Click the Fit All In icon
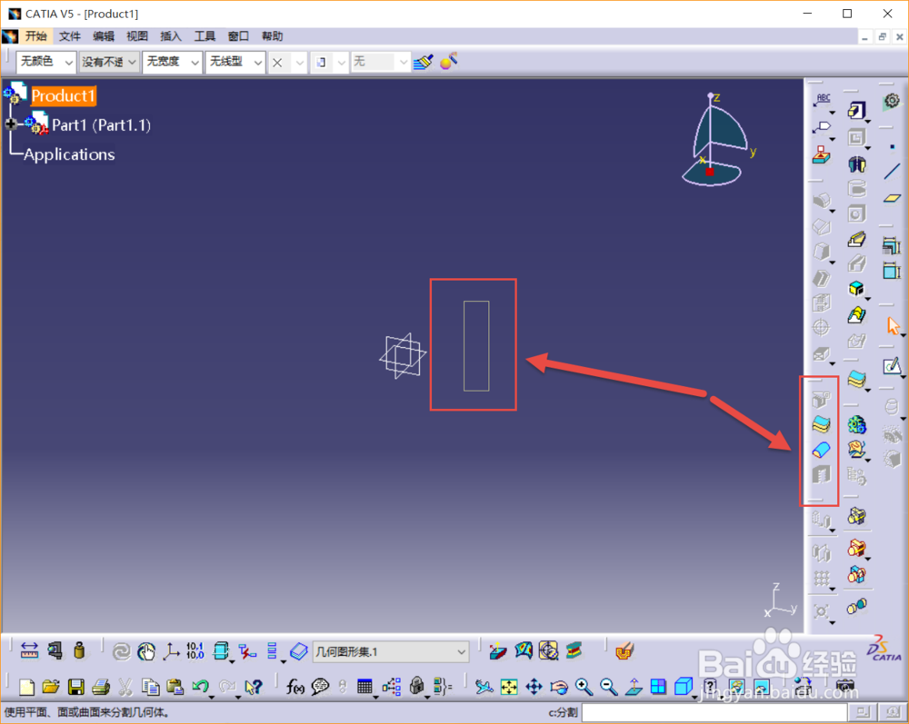 [509, 687]
